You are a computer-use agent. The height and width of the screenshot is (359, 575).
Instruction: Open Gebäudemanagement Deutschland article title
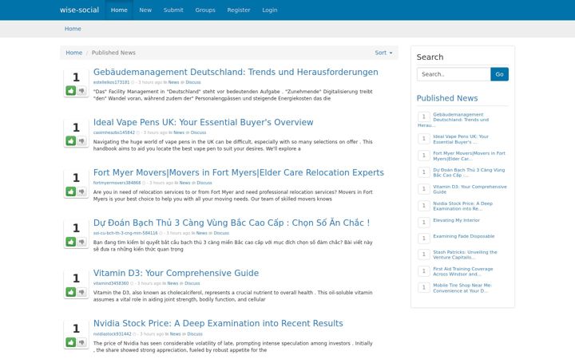pos(236,72)
